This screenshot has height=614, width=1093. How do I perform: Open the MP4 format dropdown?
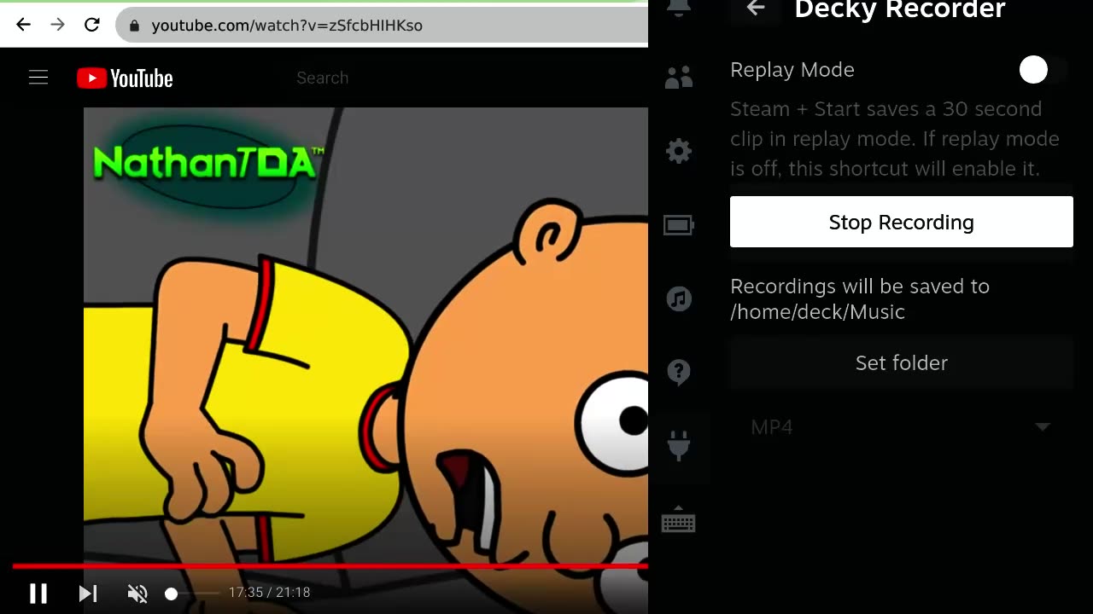[x=901, y=427]
